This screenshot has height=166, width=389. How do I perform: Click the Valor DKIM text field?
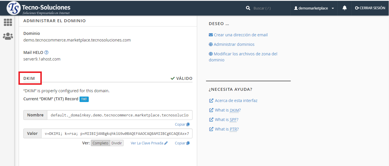tap(117, 134)
